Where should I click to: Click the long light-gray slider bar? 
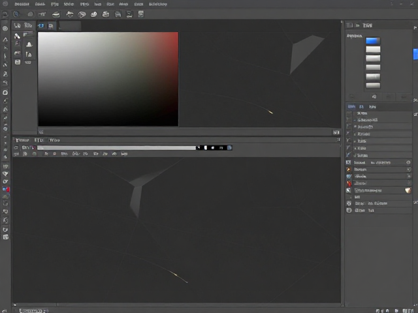116,148
